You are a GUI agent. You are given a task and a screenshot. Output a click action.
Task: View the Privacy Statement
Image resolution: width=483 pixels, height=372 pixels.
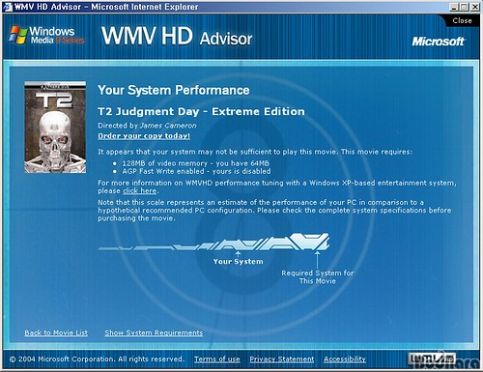(x=282, y=359)
